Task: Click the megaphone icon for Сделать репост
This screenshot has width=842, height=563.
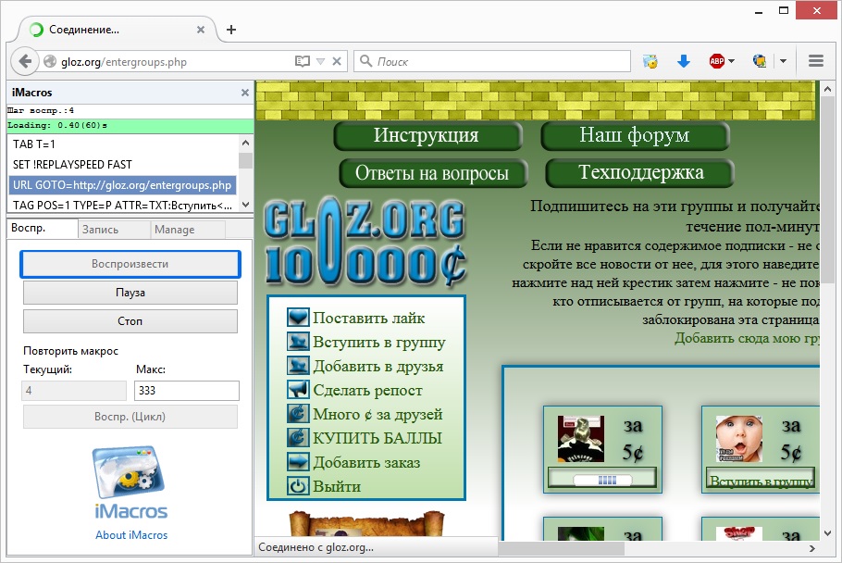Action: coord(298,390)
